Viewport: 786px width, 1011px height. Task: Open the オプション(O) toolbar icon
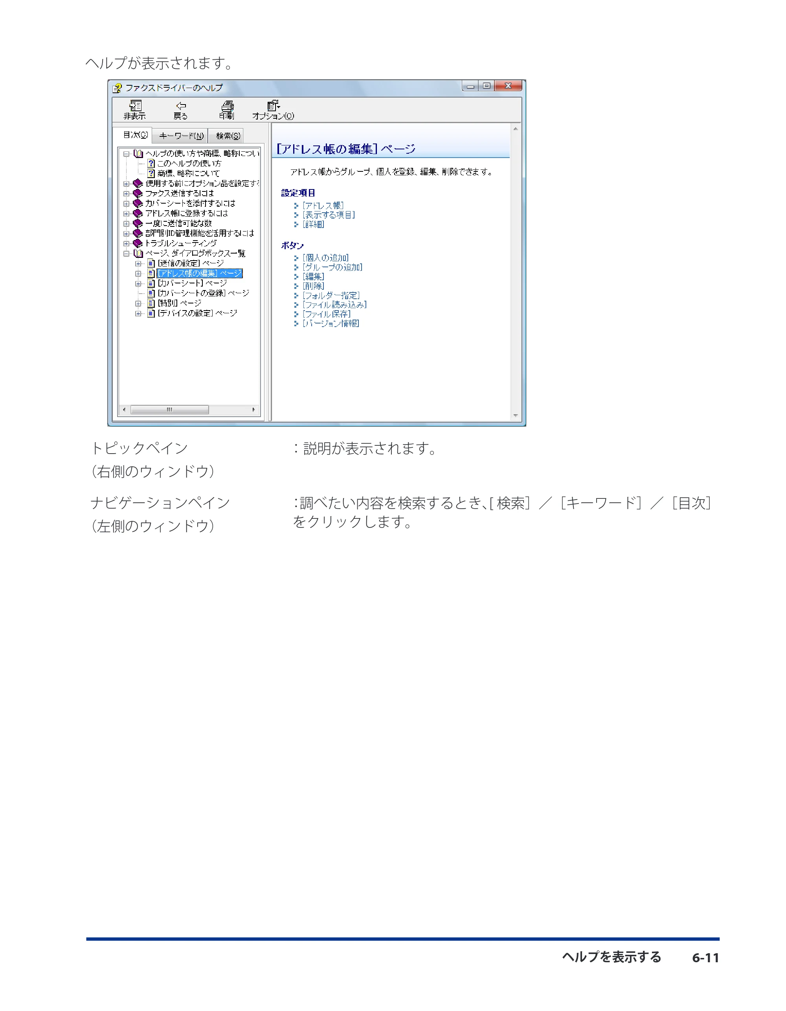(273, 106)
